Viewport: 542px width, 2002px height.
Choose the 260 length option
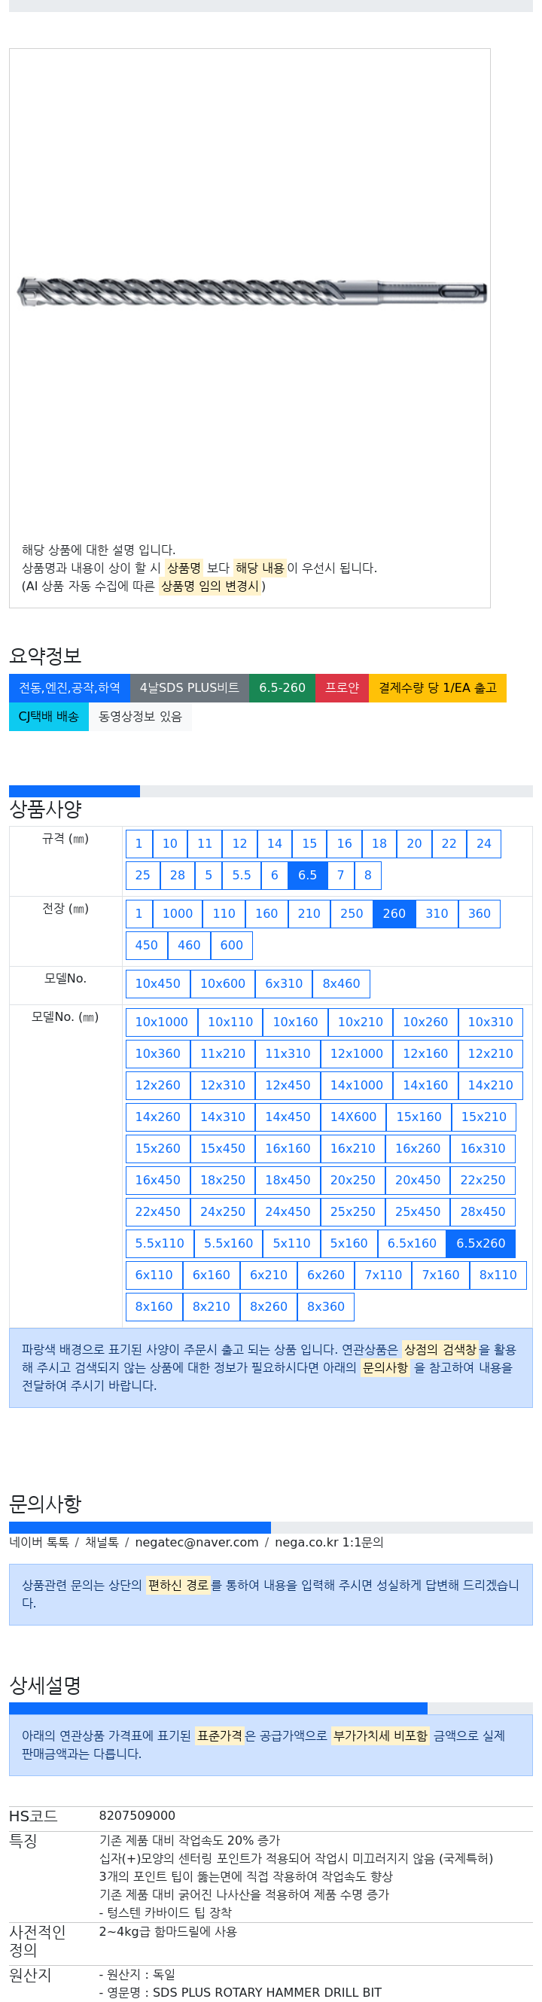click(x=394, y=914)
